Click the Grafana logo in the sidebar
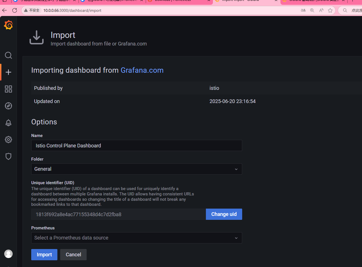 (8, 25)
